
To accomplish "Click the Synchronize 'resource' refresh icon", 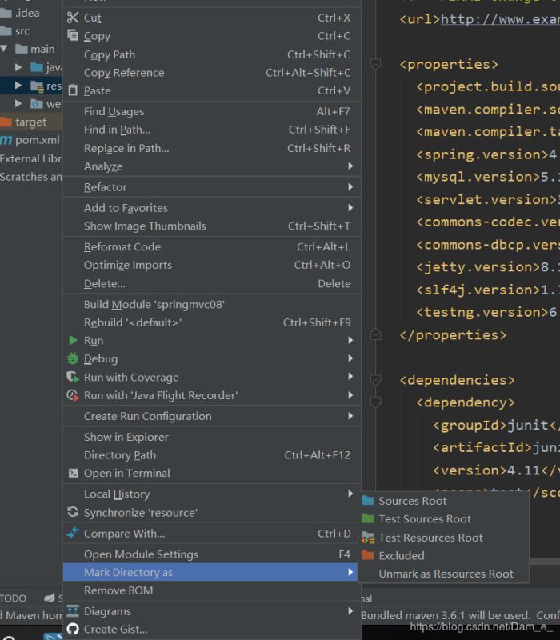I will coord(73,513).
